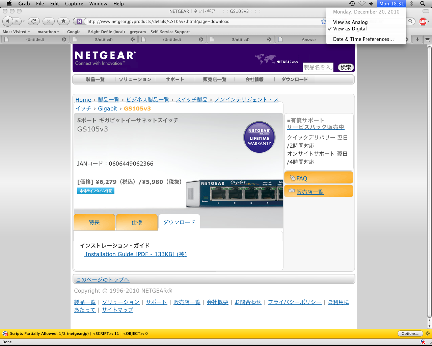Open the marathon bookmarks dropdown

pyautogui.click(x=48, y=32)
